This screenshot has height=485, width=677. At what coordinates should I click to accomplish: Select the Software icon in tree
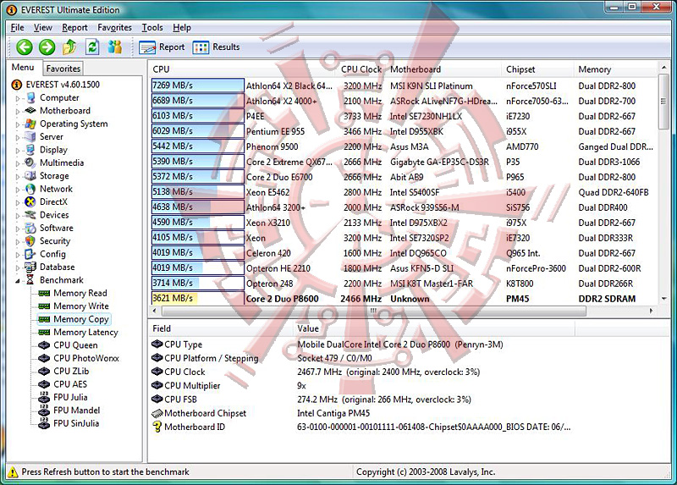click(30, 228)
